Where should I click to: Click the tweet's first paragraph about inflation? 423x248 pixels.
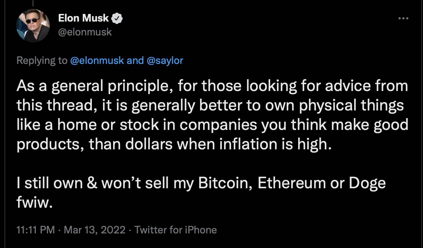tap(212, 115)
